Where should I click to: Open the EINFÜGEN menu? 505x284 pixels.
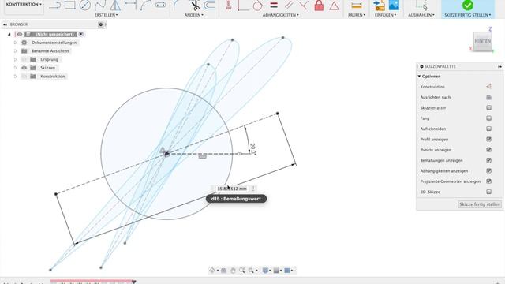(x=386, y=15)
